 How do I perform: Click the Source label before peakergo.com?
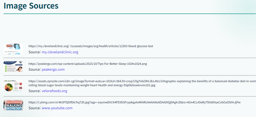coord(34,70)
